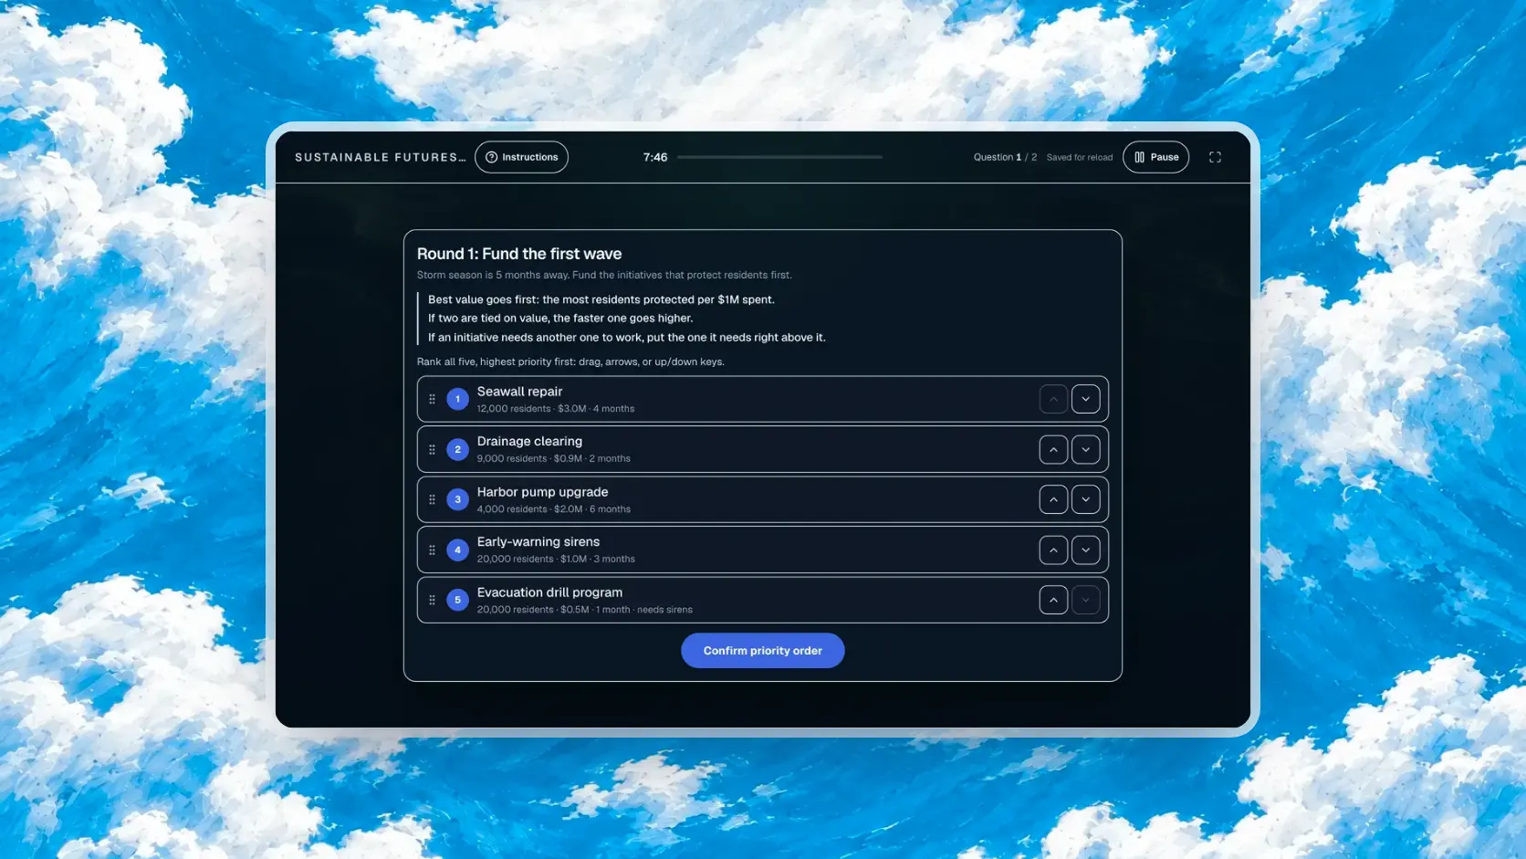
Task: Grab the Drainage clearing drag handle
Action: pos(432,449)
